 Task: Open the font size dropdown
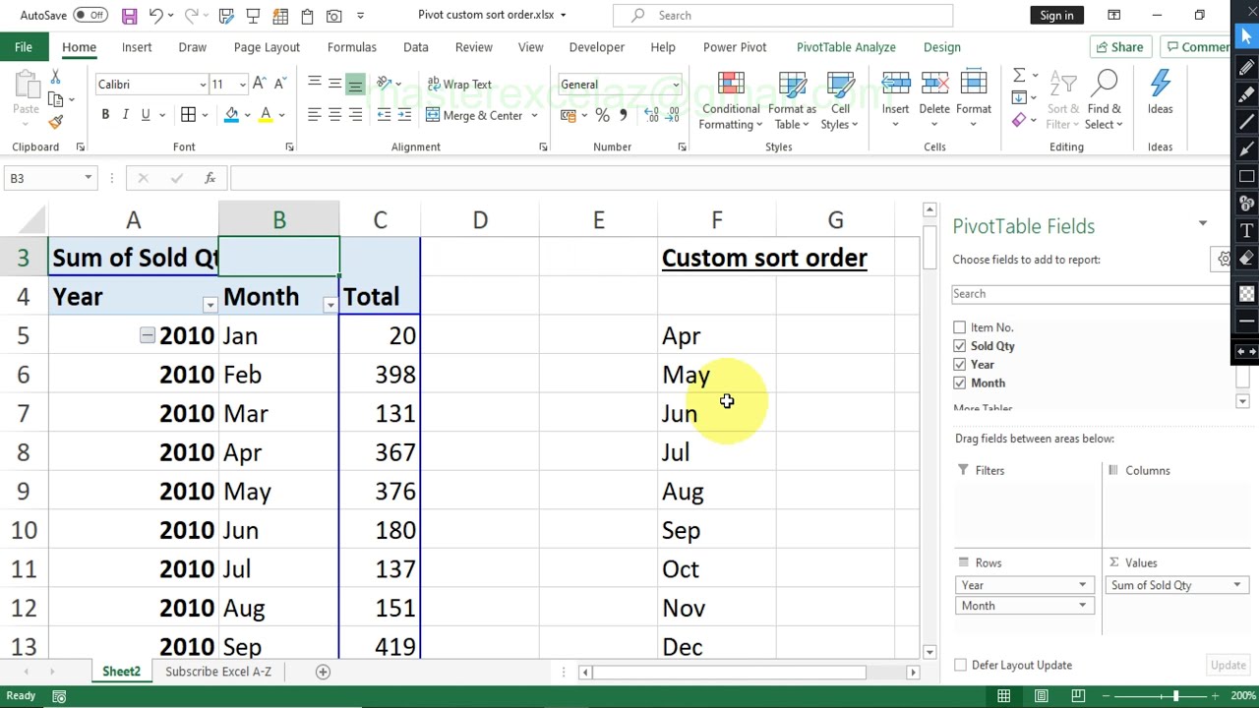click(x=243, y=85)
